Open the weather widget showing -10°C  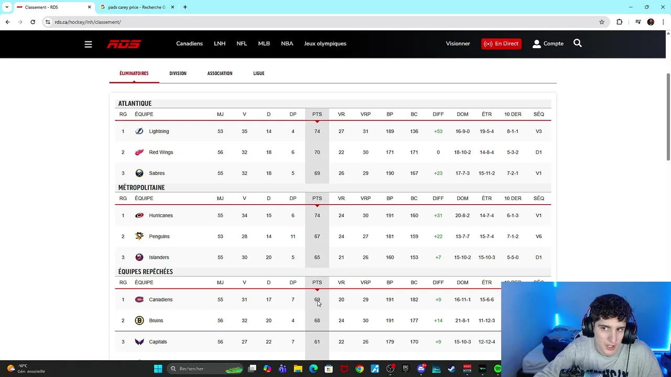[x=26, y=369]
